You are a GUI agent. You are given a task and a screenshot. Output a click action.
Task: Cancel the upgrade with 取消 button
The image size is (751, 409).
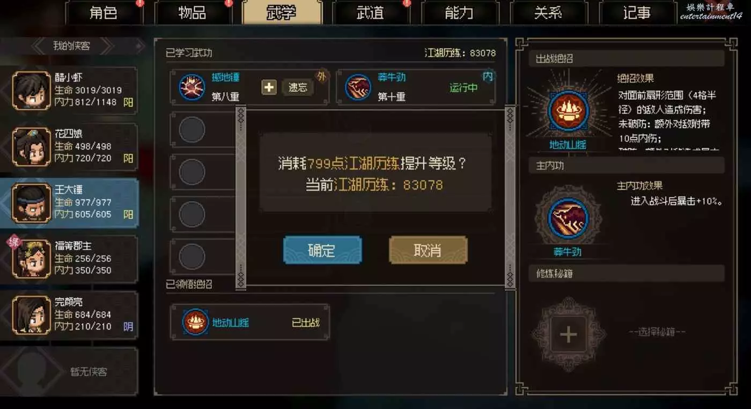pos(428,250)
